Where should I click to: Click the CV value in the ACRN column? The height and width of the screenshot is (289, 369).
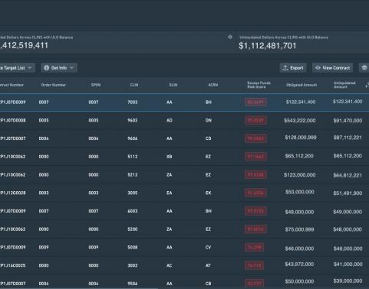[x=209, y=247]
